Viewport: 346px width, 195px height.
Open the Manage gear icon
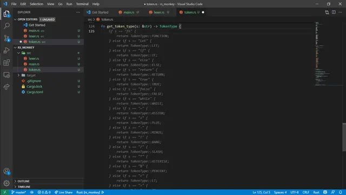pos(6,183)
